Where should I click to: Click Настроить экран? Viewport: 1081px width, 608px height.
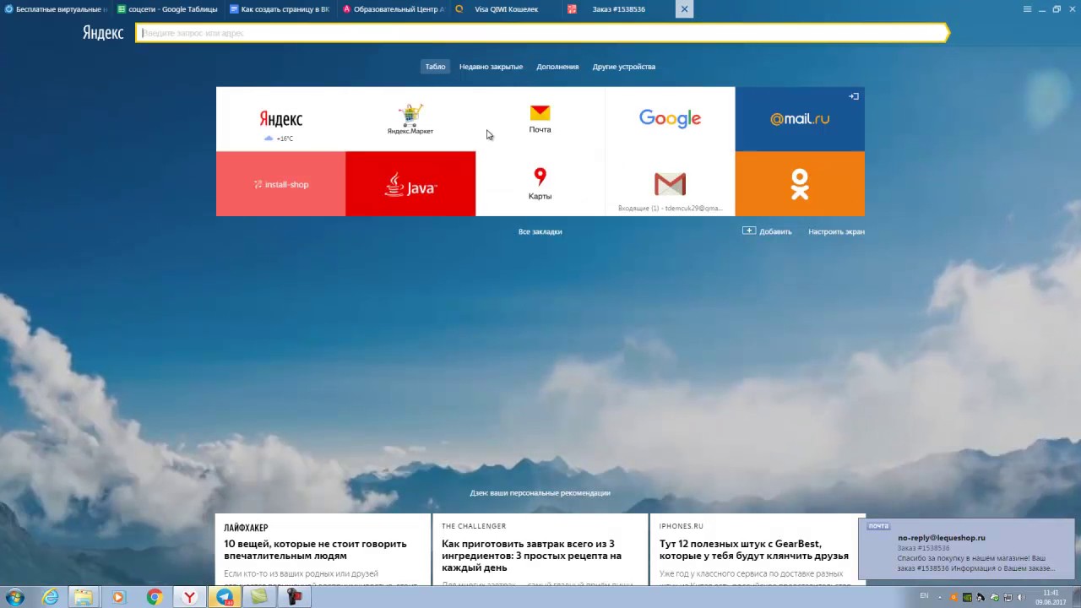pyautogui.click(x=836, y=231)
